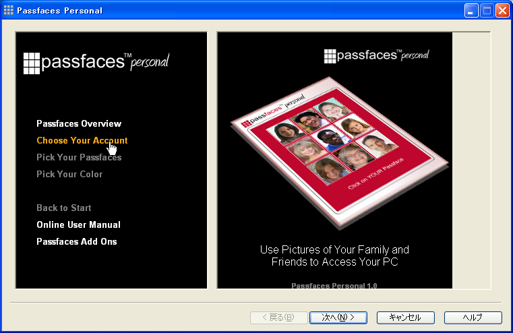The image size is (513, 333).
Task: Close the Passfaces Personal window
Action: (x=502, y=11)
